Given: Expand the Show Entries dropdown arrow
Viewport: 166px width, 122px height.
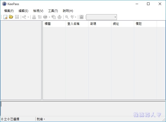Looking at the screenshot, I should pyautogui.click(x=75, y=17).
